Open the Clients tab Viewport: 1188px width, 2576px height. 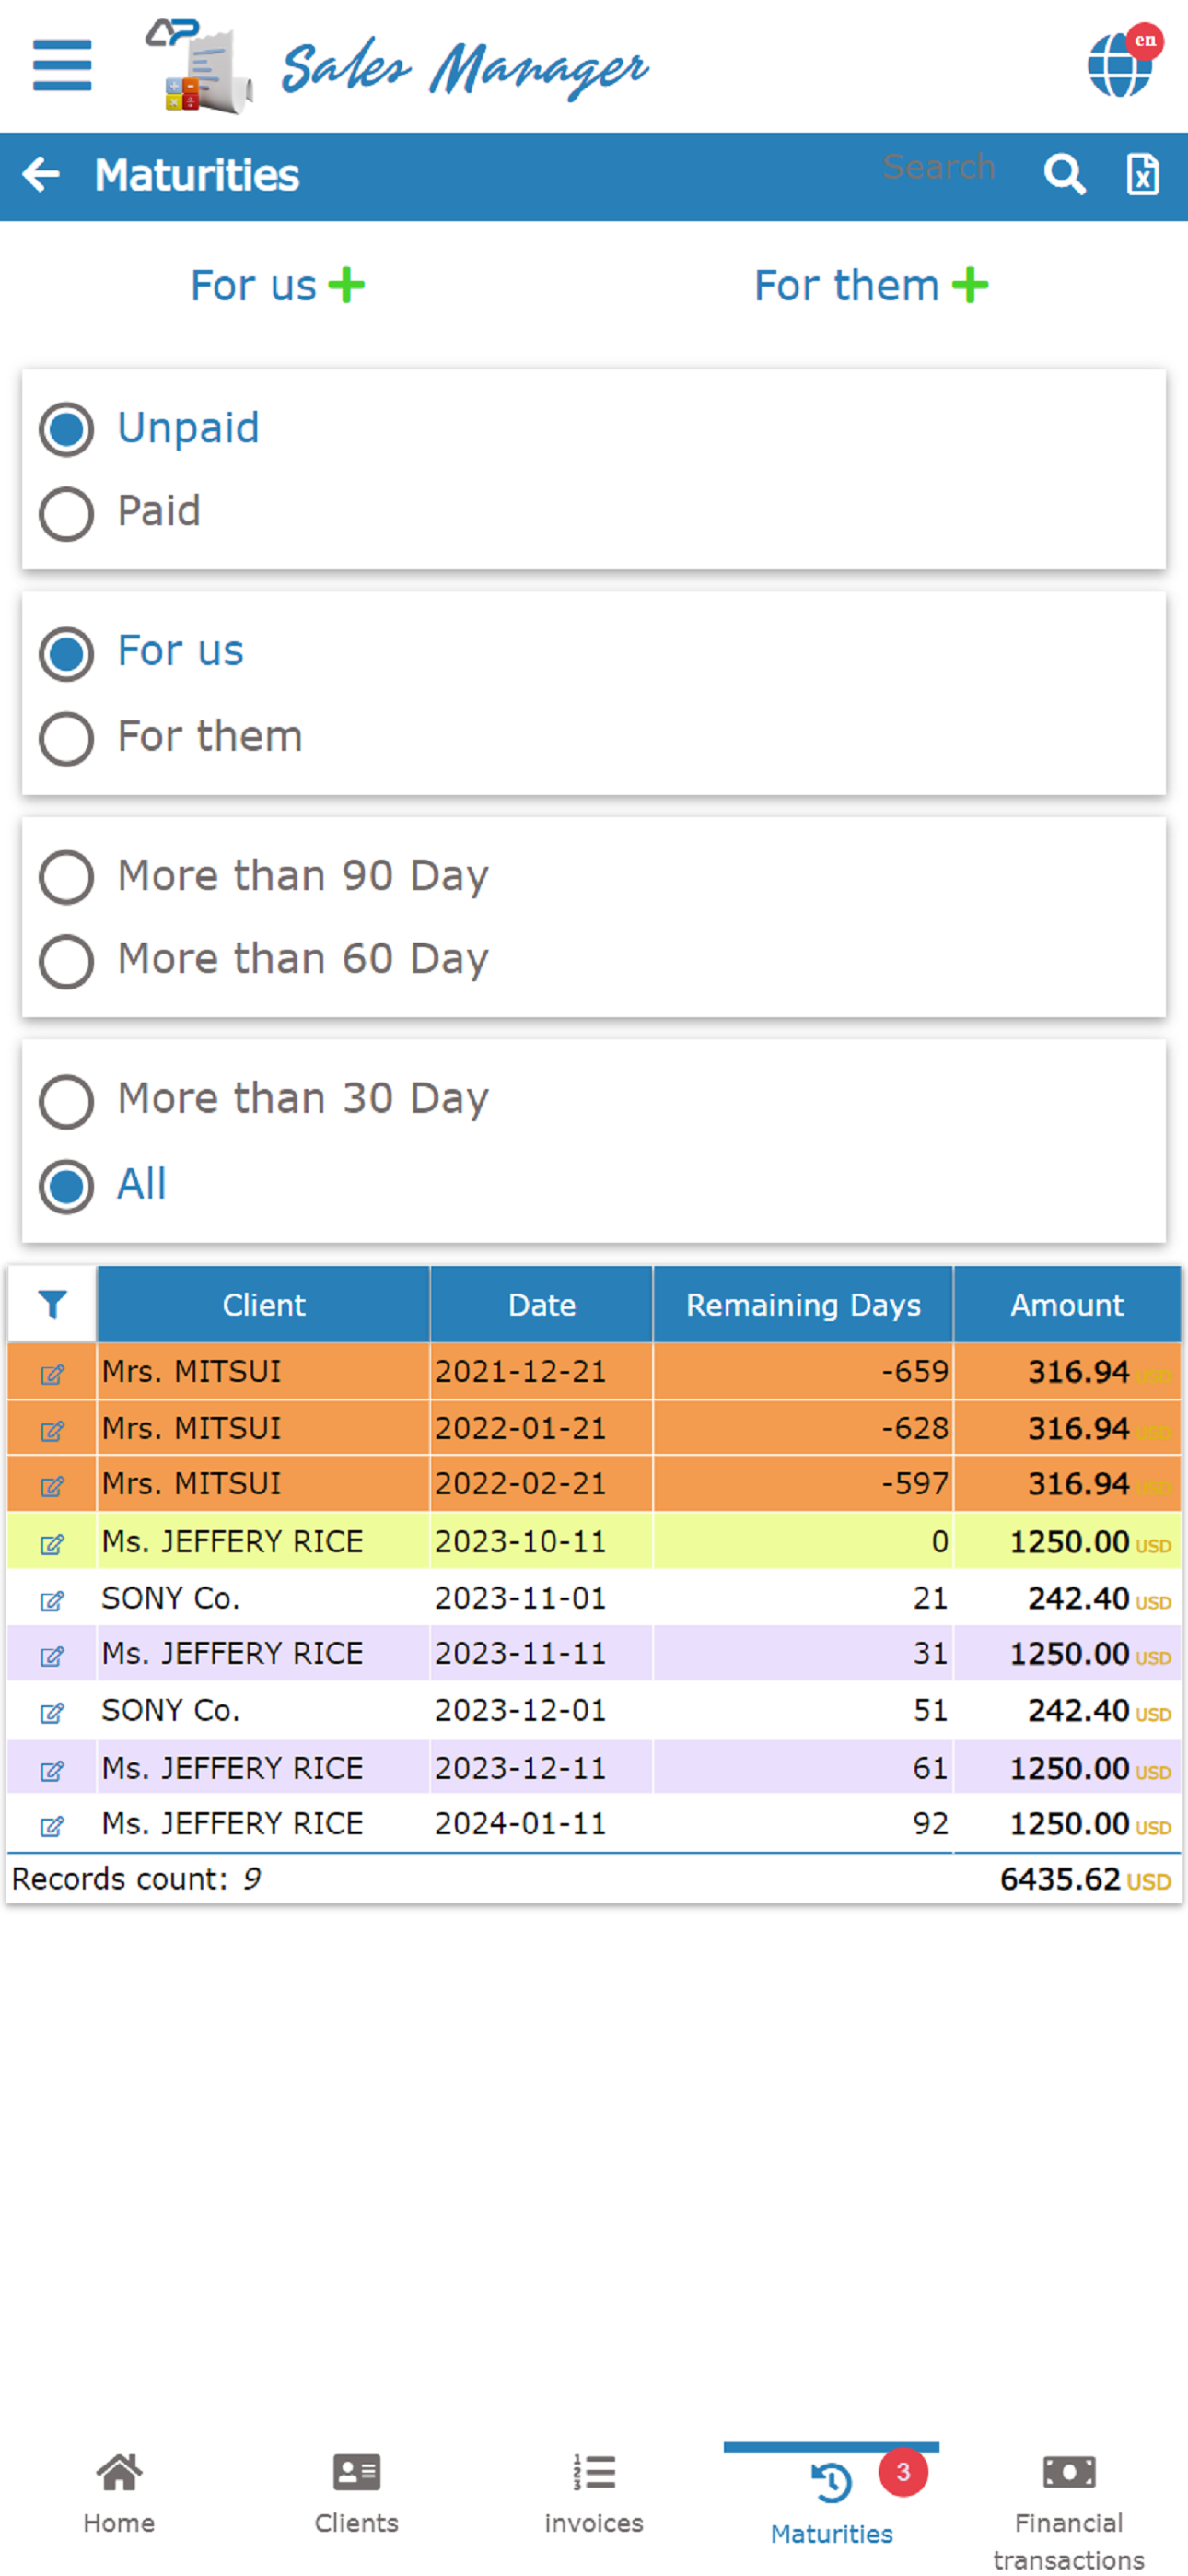pyautogui.click(x=356, y=2494)
